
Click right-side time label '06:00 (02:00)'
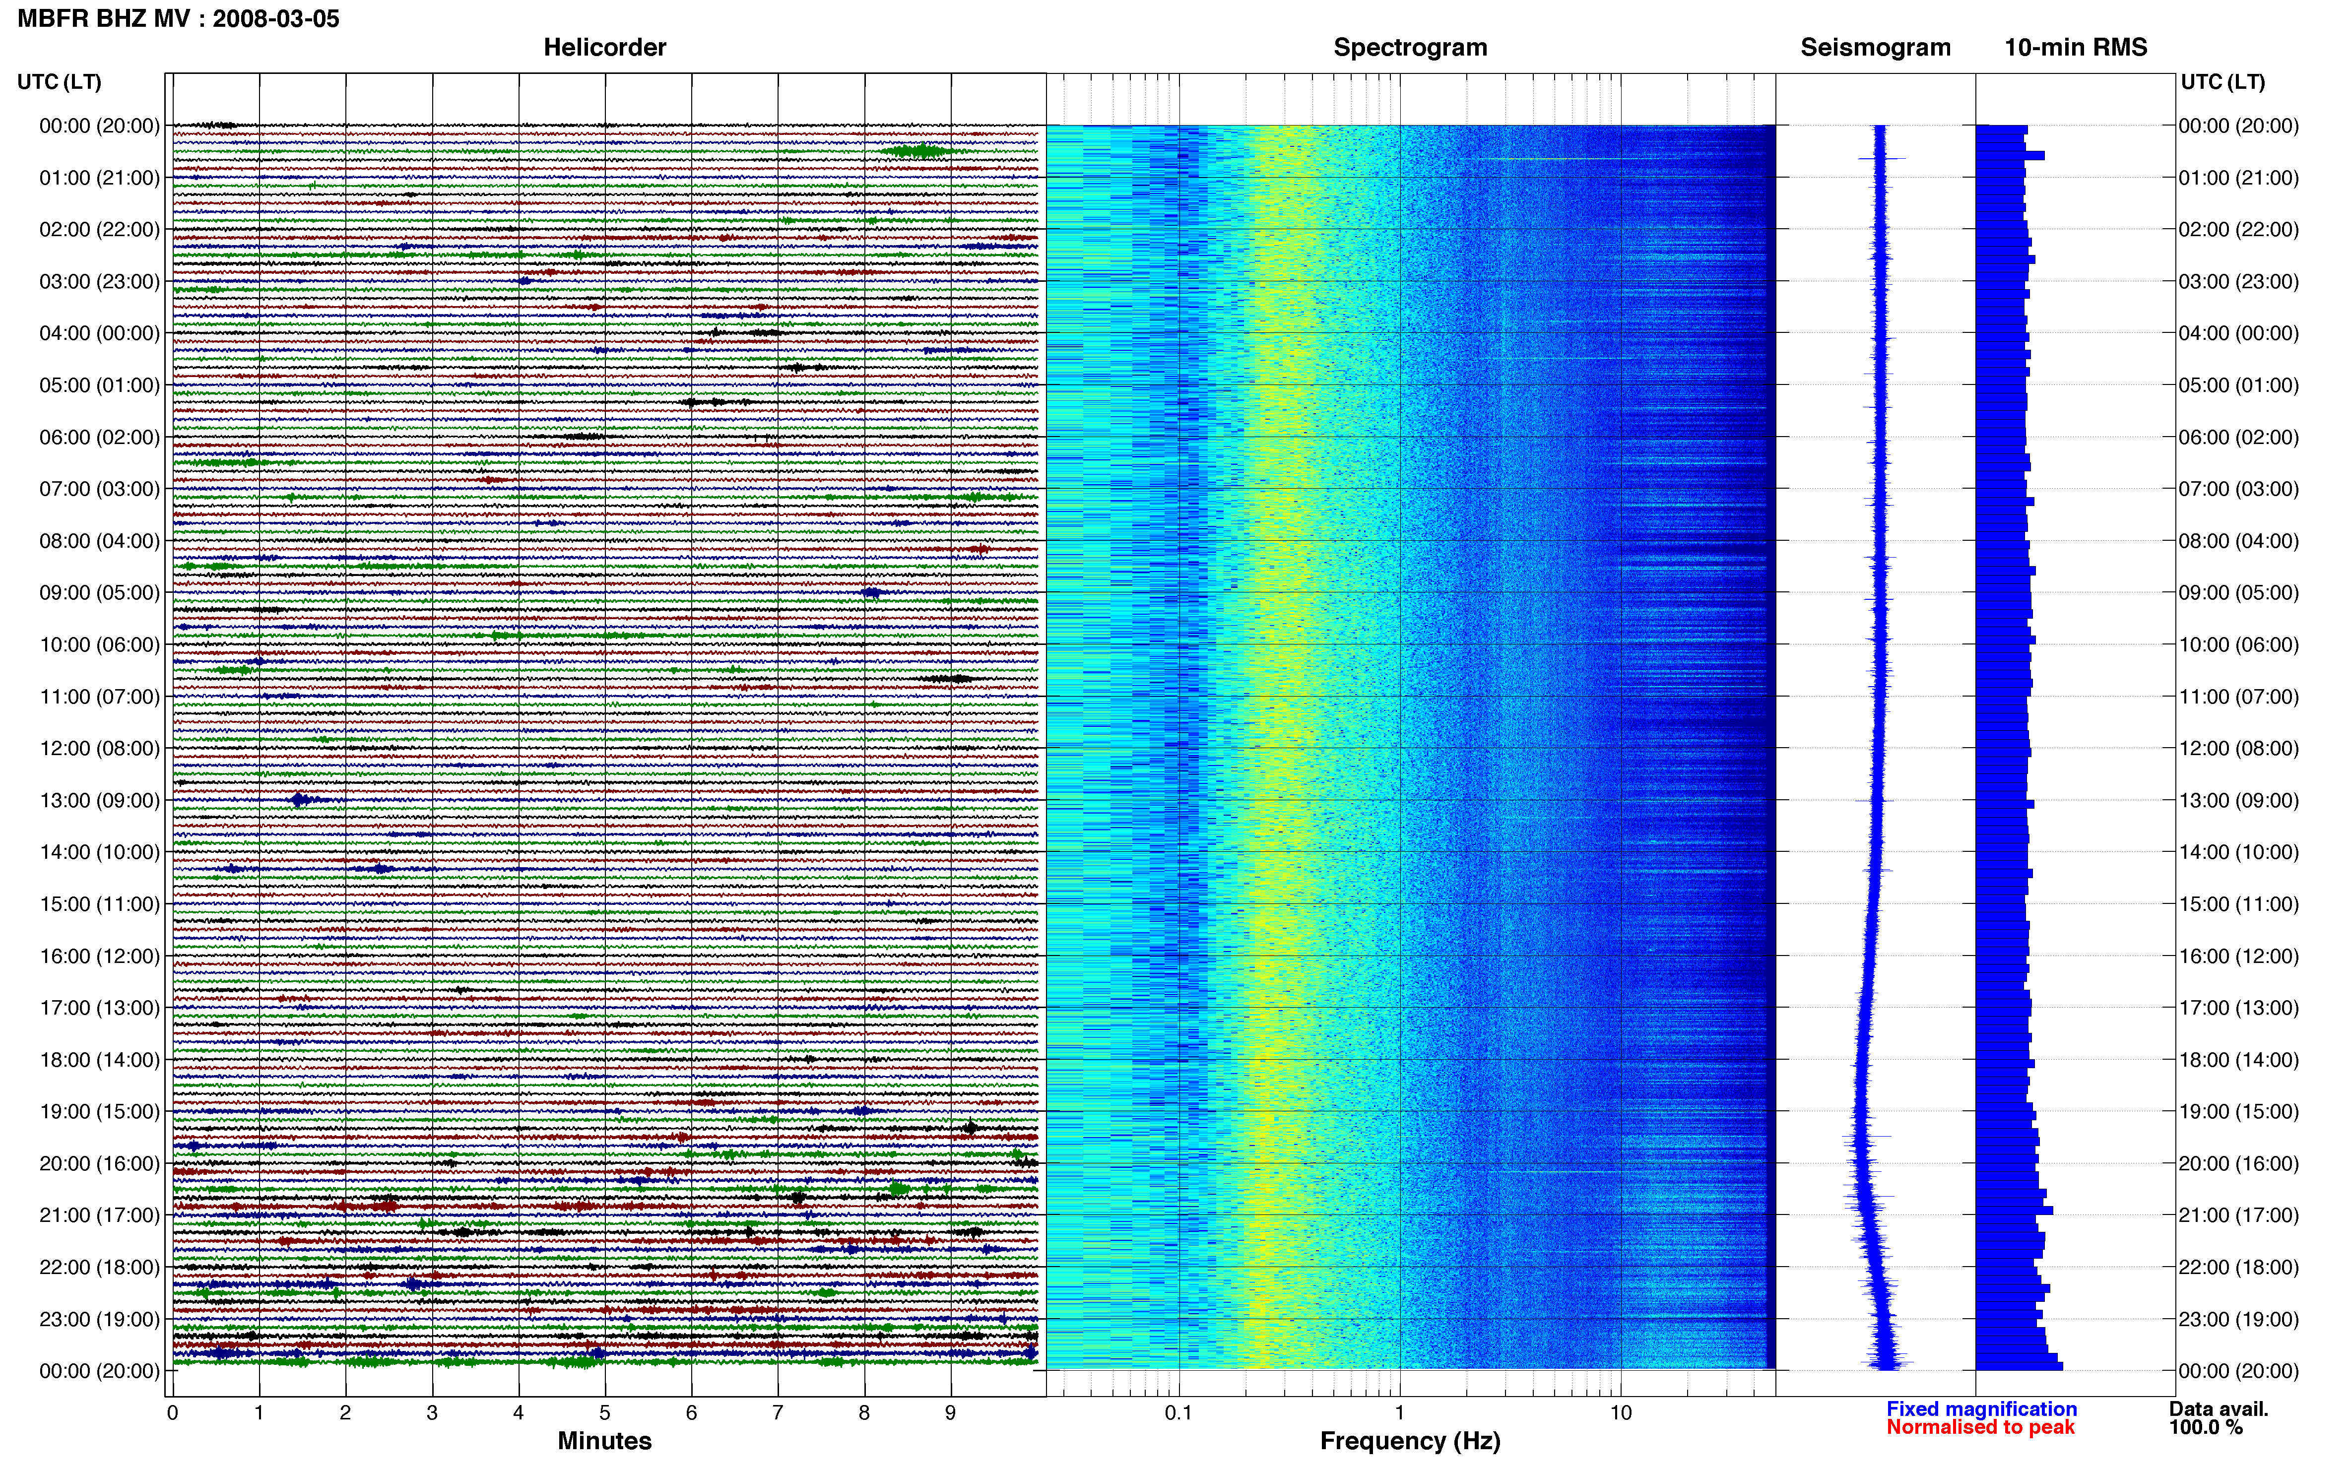[2238, 438]
